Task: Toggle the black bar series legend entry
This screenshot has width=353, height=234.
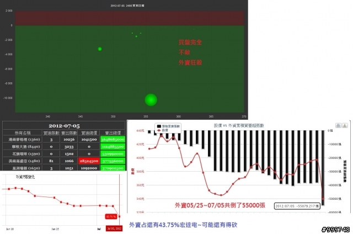Action: (x=168, y=126)
